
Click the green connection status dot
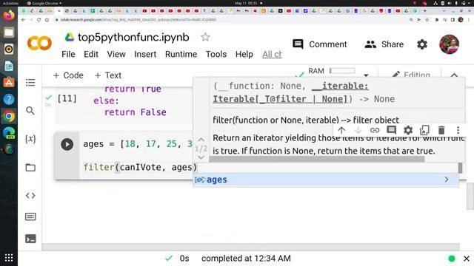[x=452, y=259]
